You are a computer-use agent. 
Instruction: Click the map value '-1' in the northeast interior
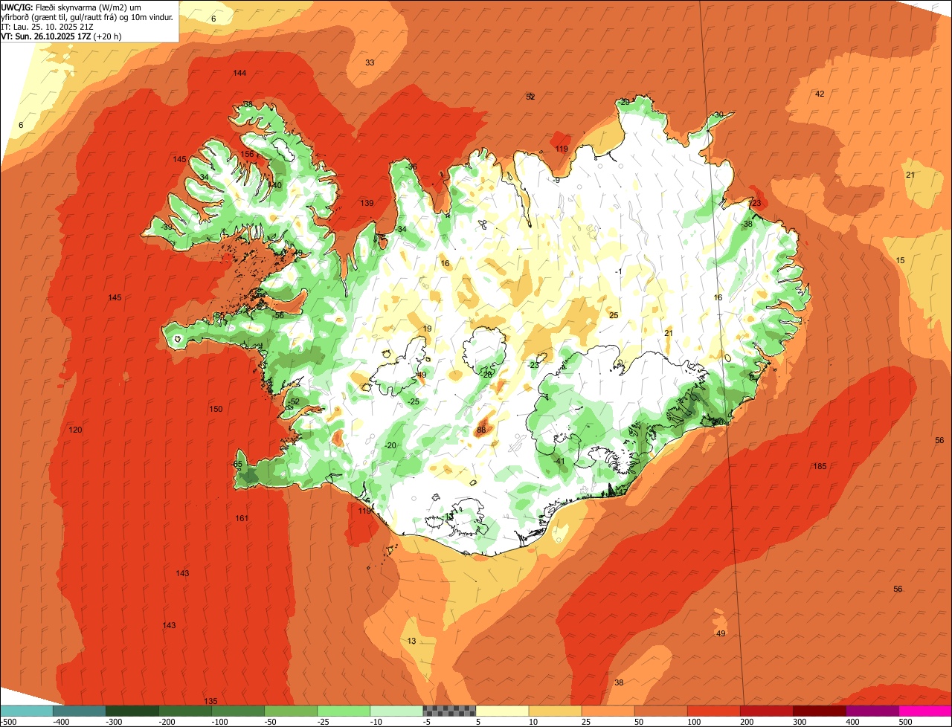[618, 271]
